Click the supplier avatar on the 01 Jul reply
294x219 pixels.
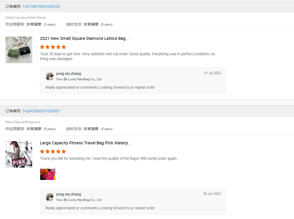click(x=50, y=76)
